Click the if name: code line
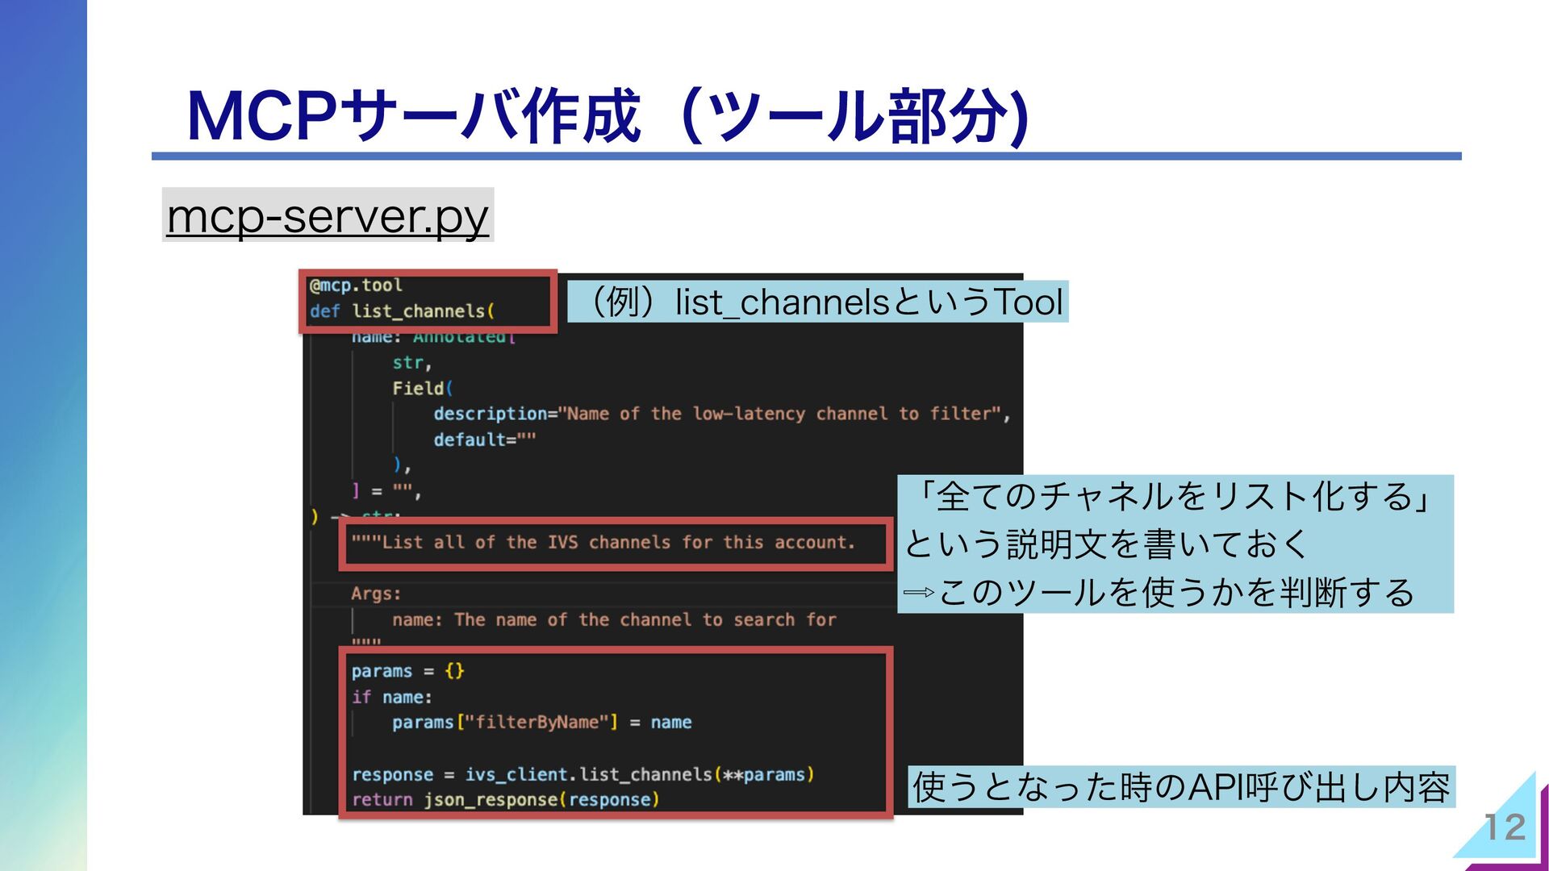This screenshot has width=1549, height=871. (391, 697)
